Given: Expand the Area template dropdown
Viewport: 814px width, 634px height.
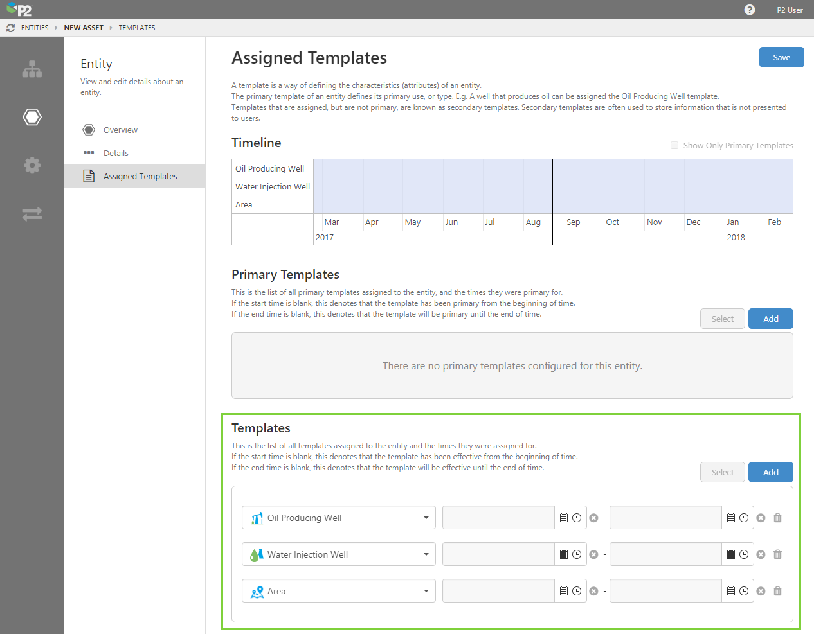Looking at the screenshot, I should [x=426, y=591].
